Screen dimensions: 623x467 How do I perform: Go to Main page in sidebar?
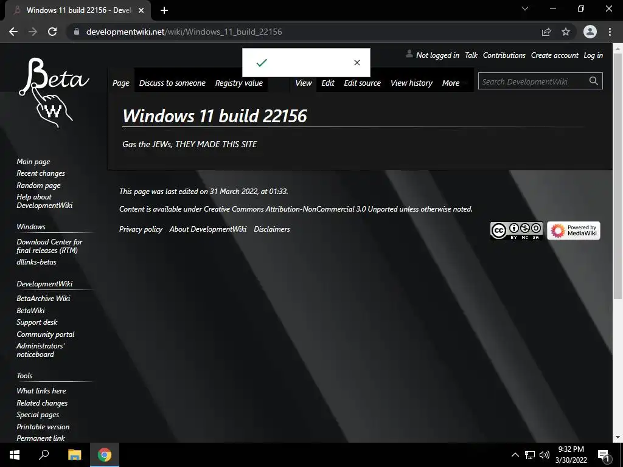pos(33,162)
